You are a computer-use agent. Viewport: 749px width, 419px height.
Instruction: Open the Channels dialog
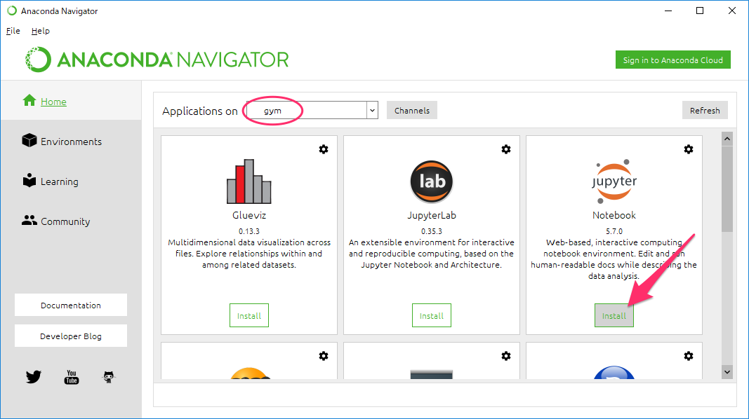412,110
